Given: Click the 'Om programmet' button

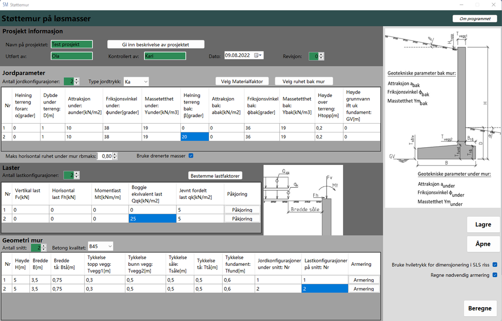Looking at the screenshot, I should pos(475,19).
